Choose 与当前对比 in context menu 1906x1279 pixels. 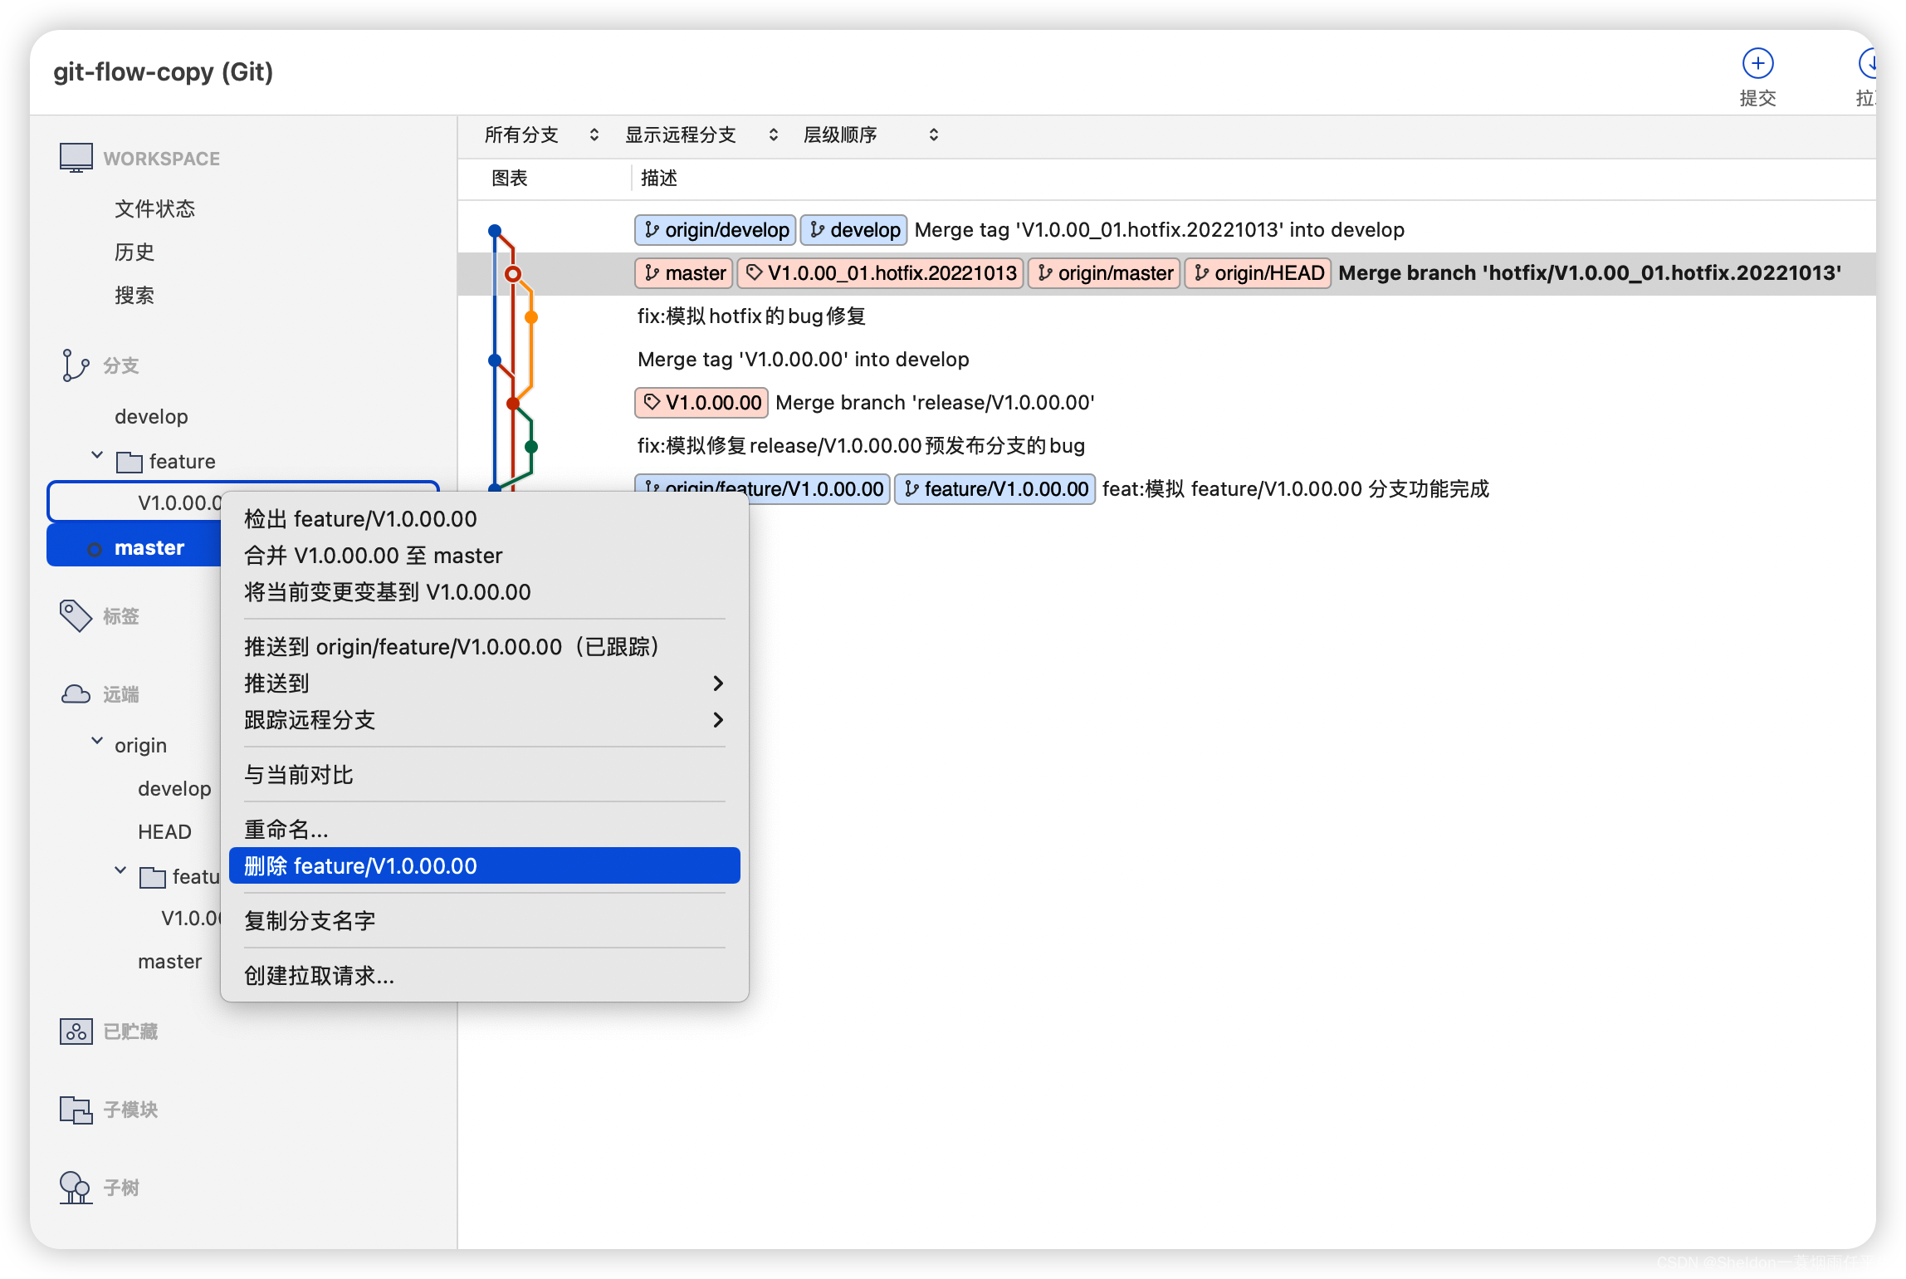[x=484, y=775]
